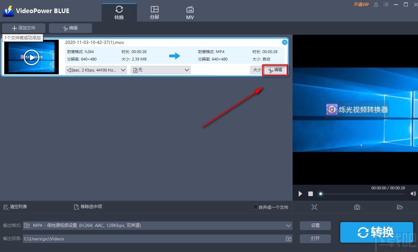Open the output folder icon below the preview
This screenshot has width=418, height=252.
(x=400, y=207)
